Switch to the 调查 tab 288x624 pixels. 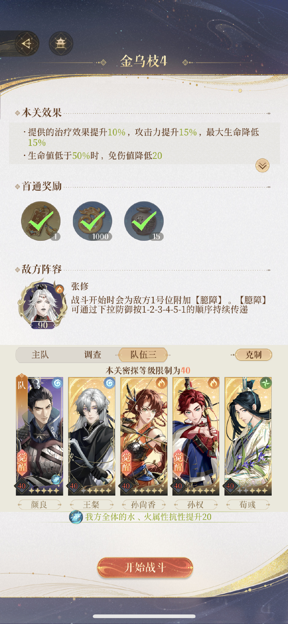point(93,355)
